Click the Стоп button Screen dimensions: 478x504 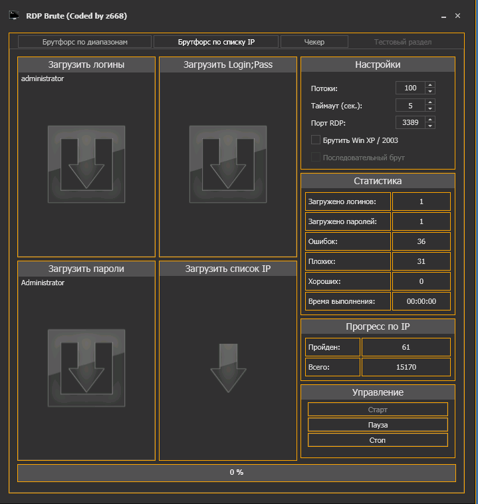click(x=378, y=440)
